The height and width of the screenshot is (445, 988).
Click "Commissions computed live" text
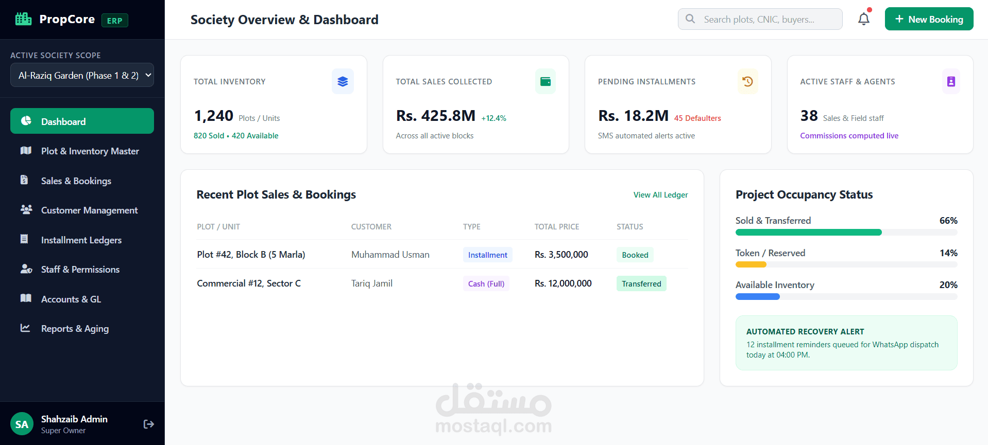[x=849, y=136]
